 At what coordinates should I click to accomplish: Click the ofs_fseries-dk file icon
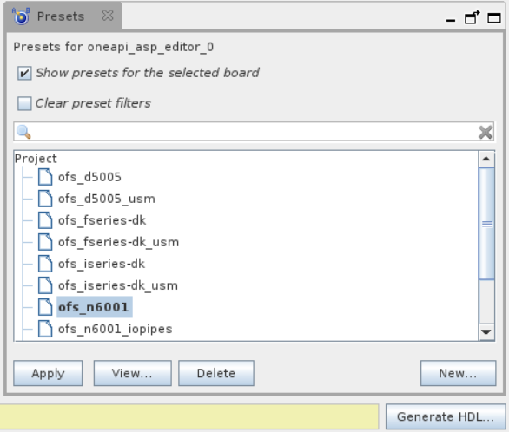point(45,220)
